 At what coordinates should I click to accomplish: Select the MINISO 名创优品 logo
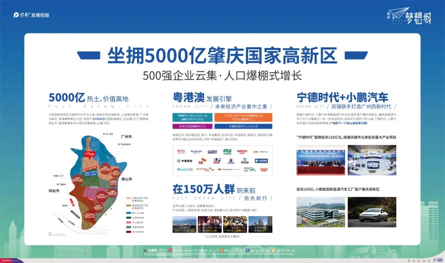coord(242,151)
